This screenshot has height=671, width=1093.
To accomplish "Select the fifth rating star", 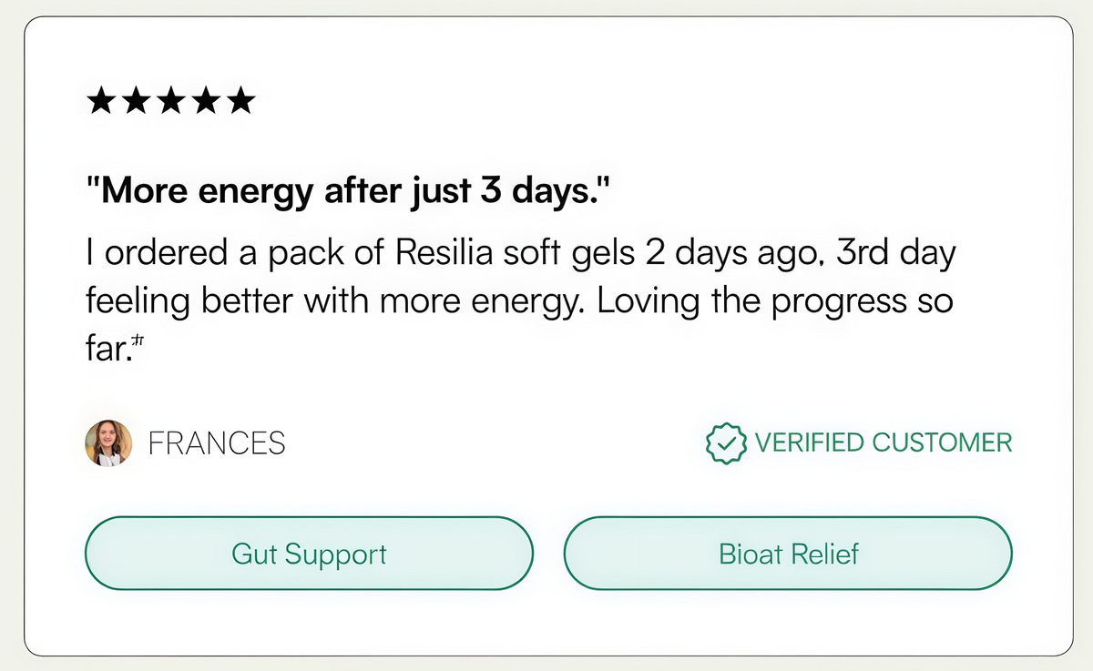I will (x=239, y=100).
